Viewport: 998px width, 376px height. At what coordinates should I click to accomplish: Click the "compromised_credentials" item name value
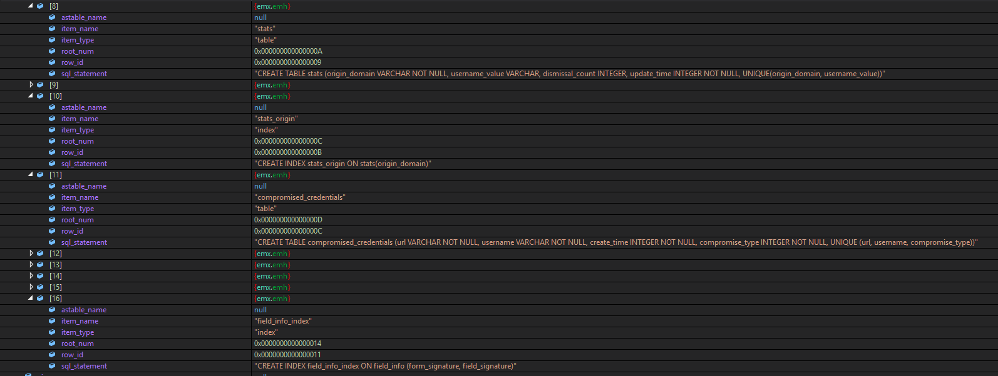coord(299,197)
